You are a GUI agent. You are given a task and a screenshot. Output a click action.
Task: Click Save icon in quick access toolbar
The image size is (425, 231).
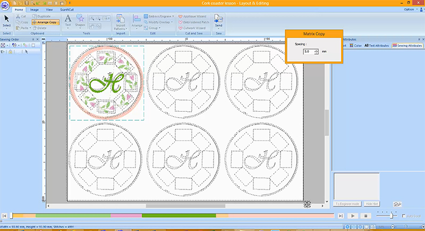tap(26, 3)
